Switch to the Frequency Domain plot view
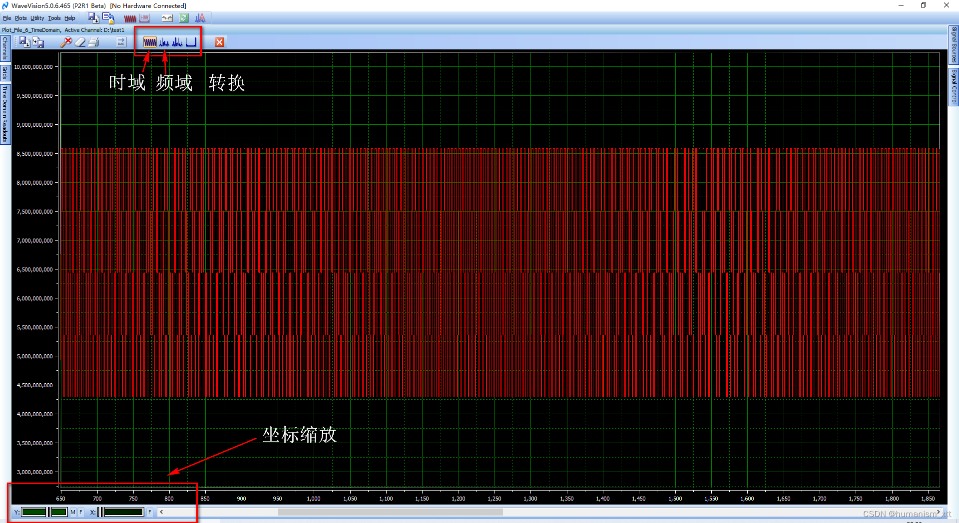The image size is (959, 523). [163, 42]
